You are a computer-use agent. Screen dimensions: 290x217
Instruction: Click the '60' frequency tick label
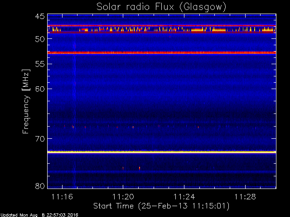(40, 89)
